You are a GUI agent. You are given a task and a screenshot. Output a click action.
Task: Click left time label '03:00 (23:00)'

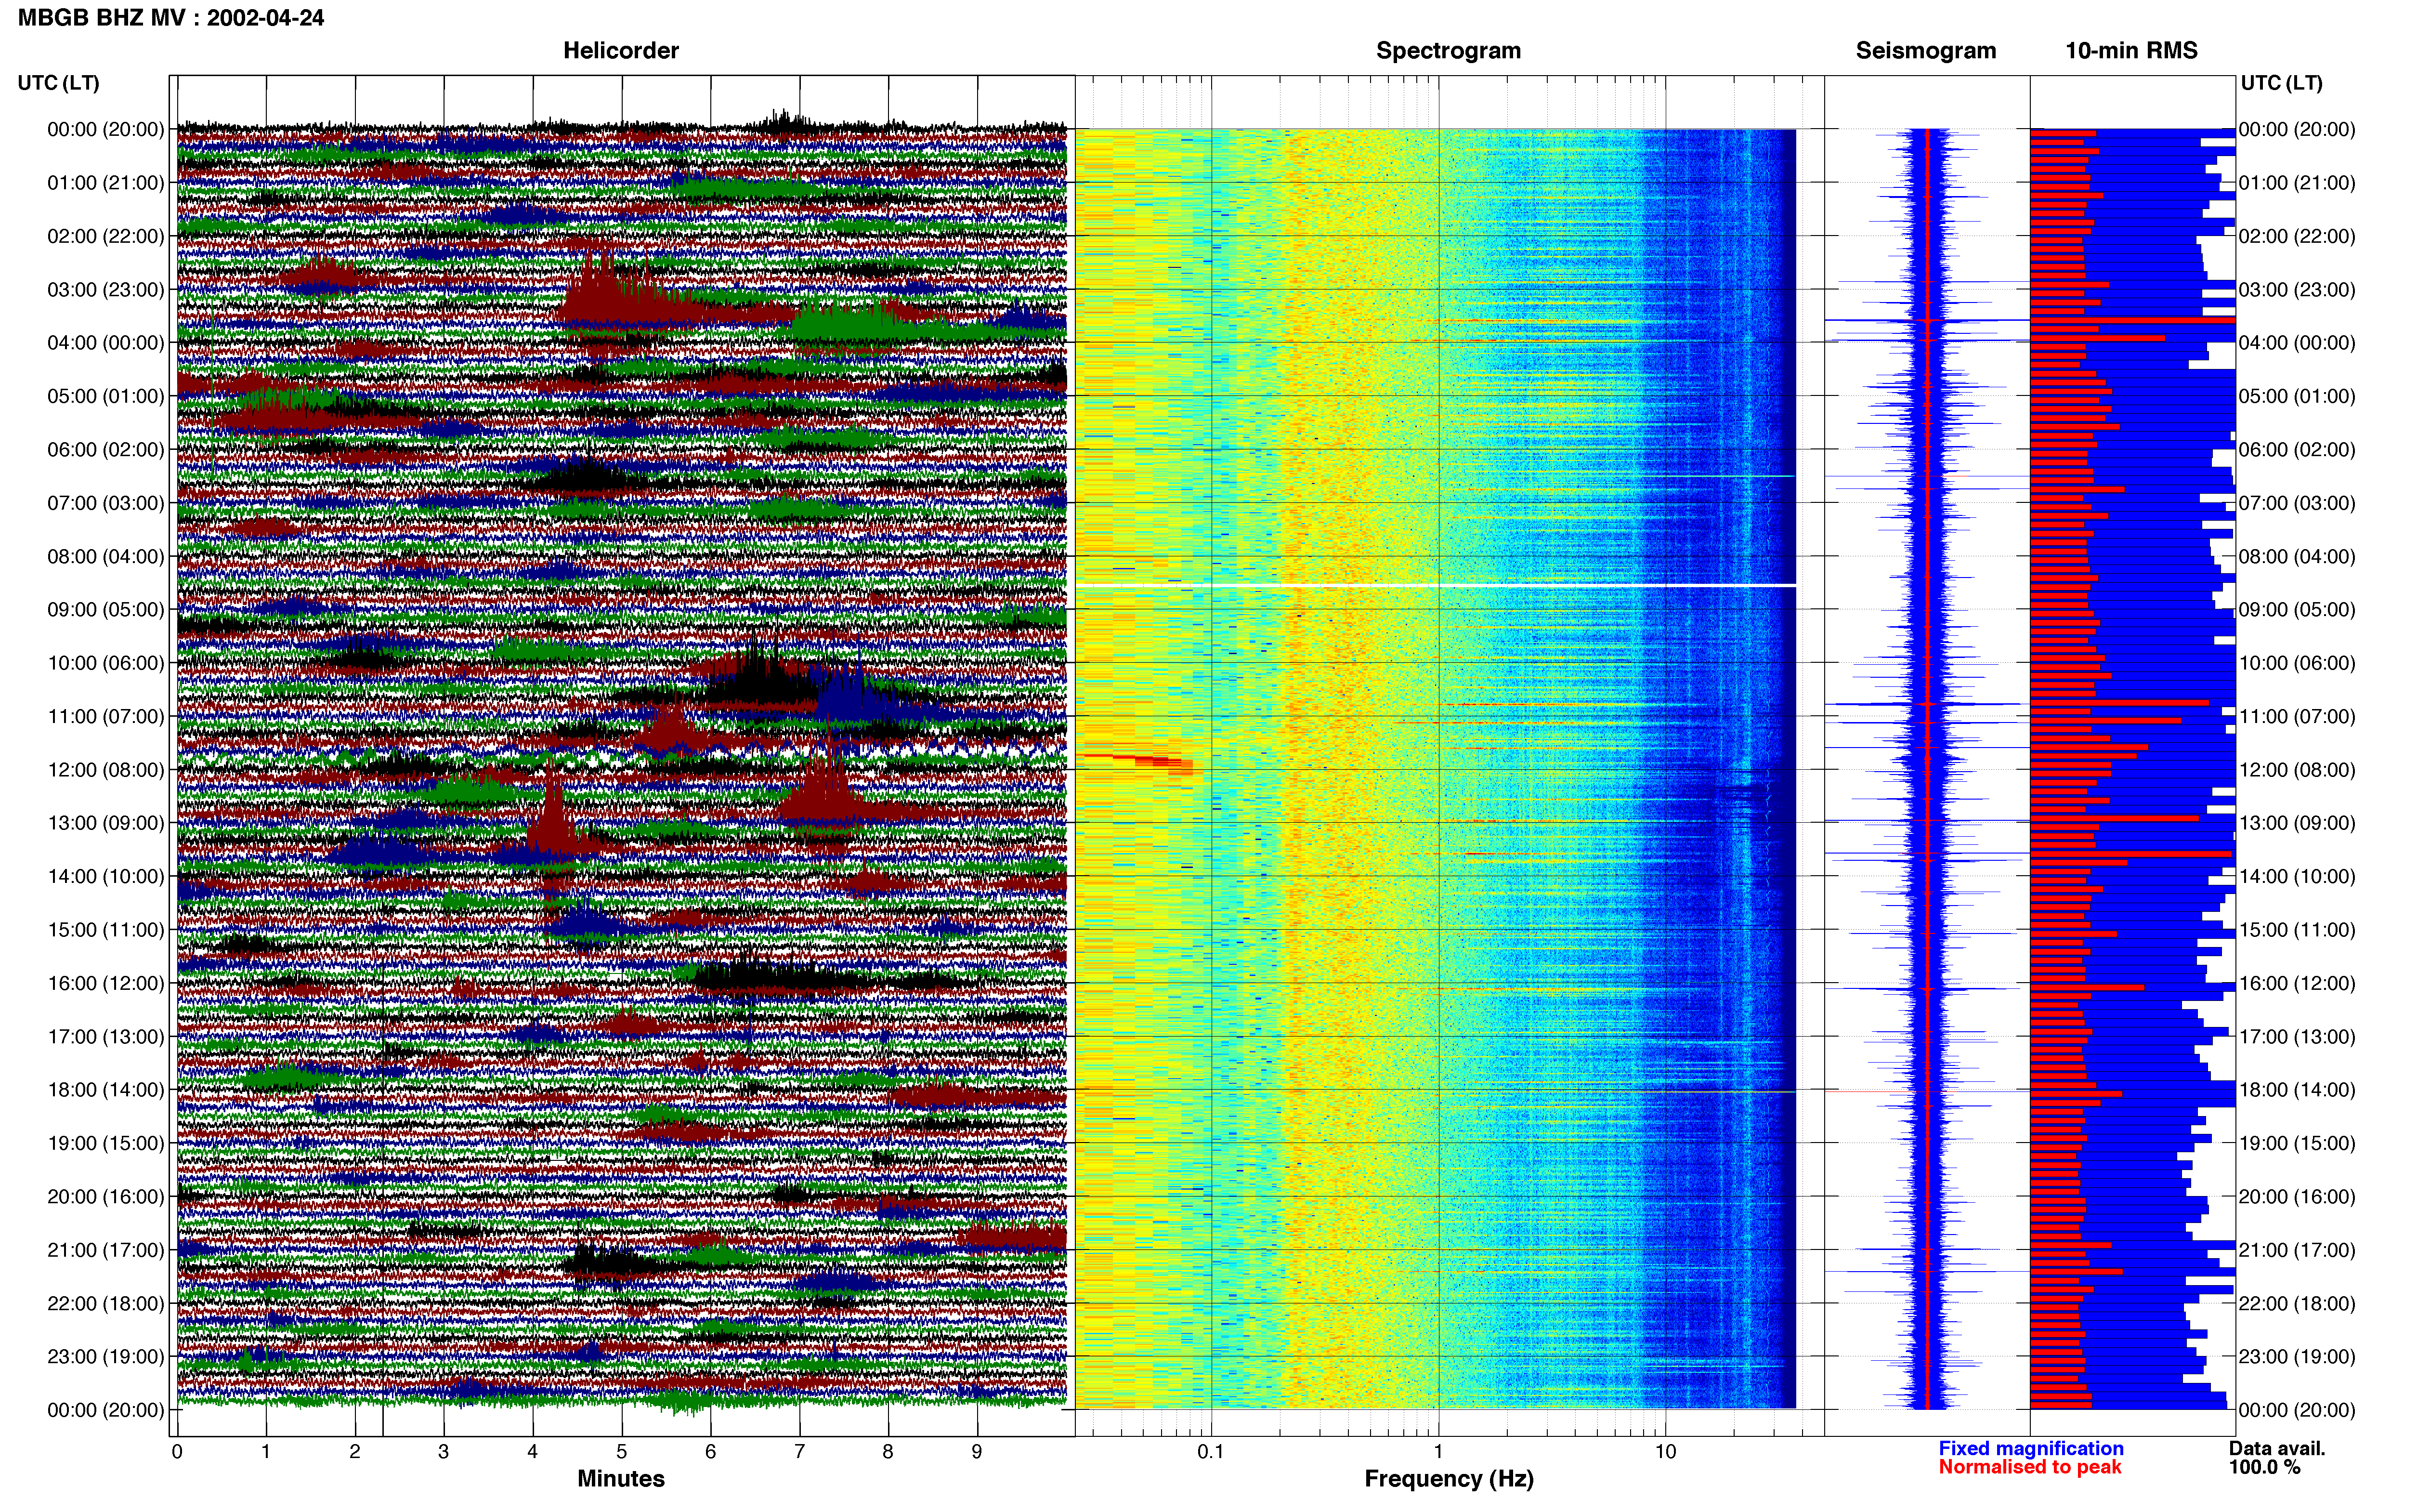106,290
